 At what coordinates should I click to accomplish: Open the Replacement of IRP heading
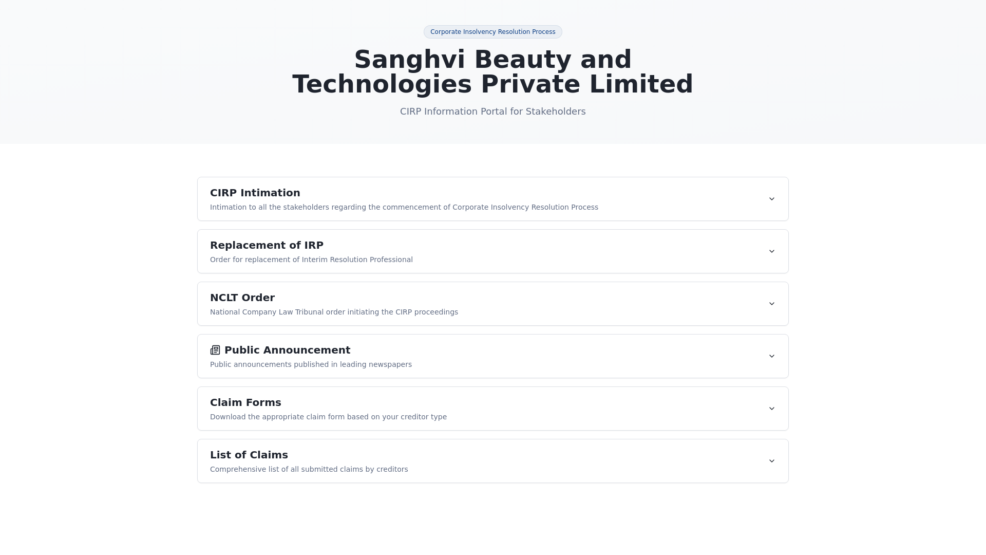267,245
